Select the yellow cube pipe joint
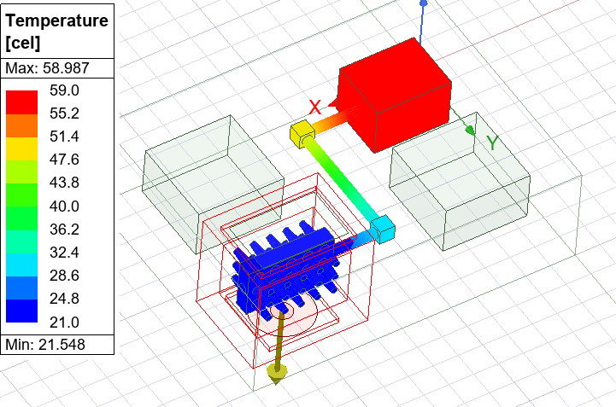The height and width of the screenshot is (407, 616). [302, 134]
